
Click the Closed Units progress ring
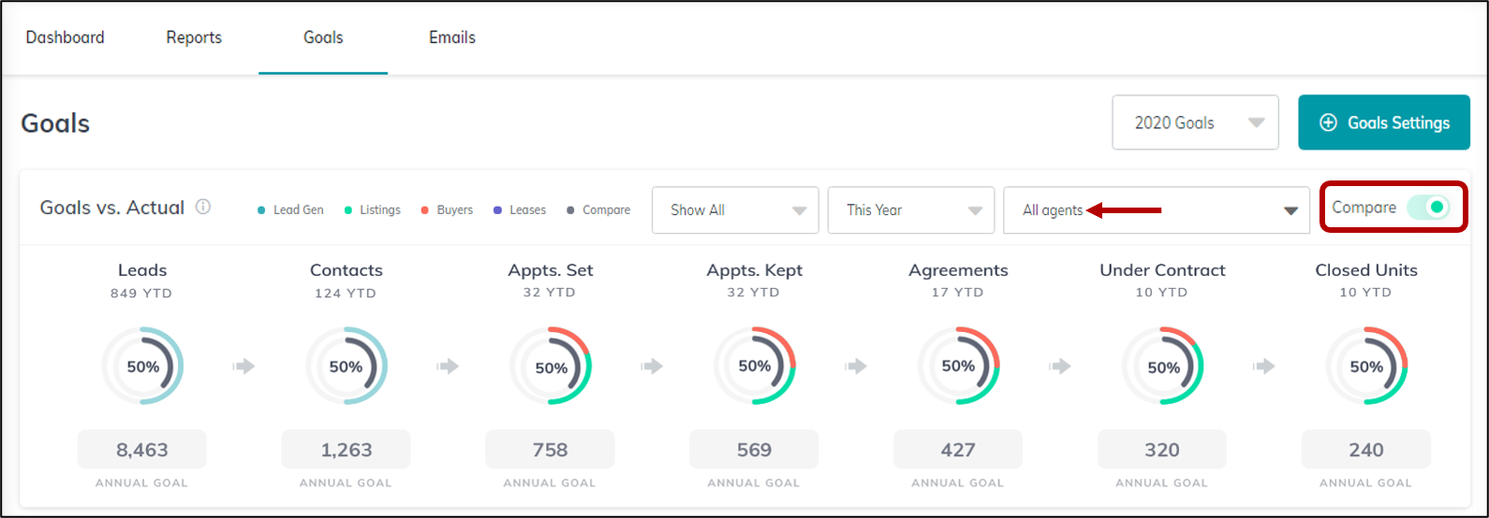[1366, 367]
